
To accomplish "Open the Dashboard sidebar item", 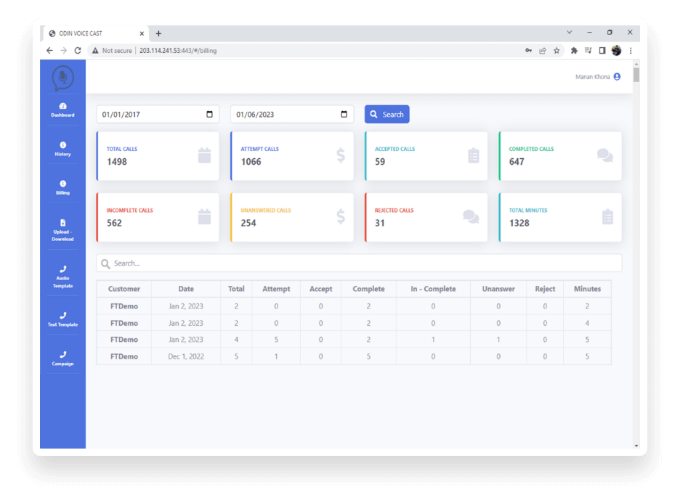I will [x=62, y=110].
